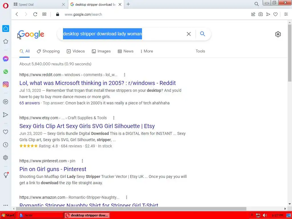Select the All results tab
The image size is (292, 219).
pyautogui.click(x=25, y=51)
